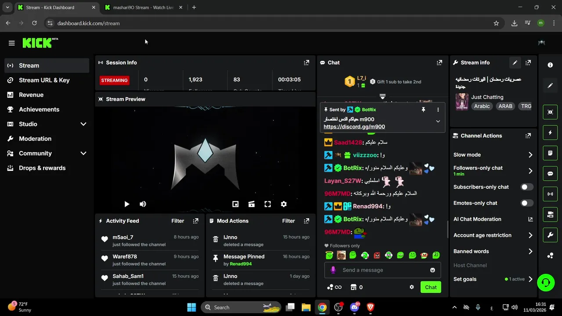Viewport: 562px width, 316px height.
Task: Open chat settings gear icon
Action: point(412,287)
